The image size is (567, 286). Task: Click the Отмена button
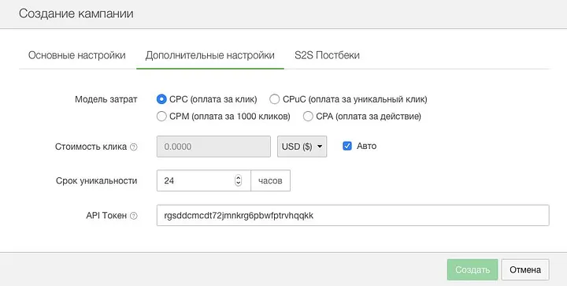pyautogui.click(x=525, y=269)
